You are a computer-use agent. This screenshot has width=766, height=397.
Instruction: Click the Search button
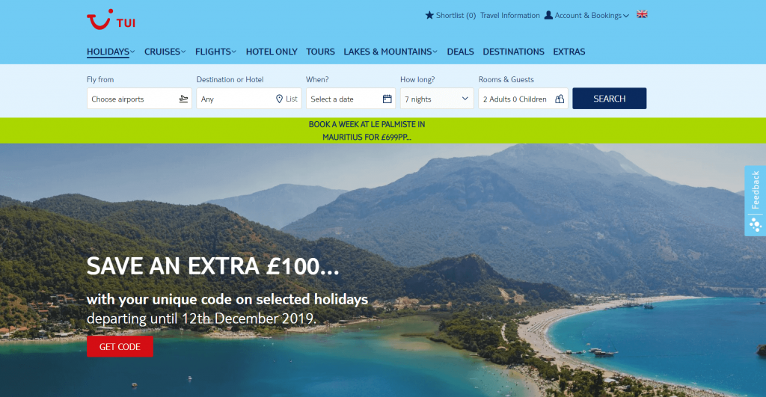click(609, 99)
